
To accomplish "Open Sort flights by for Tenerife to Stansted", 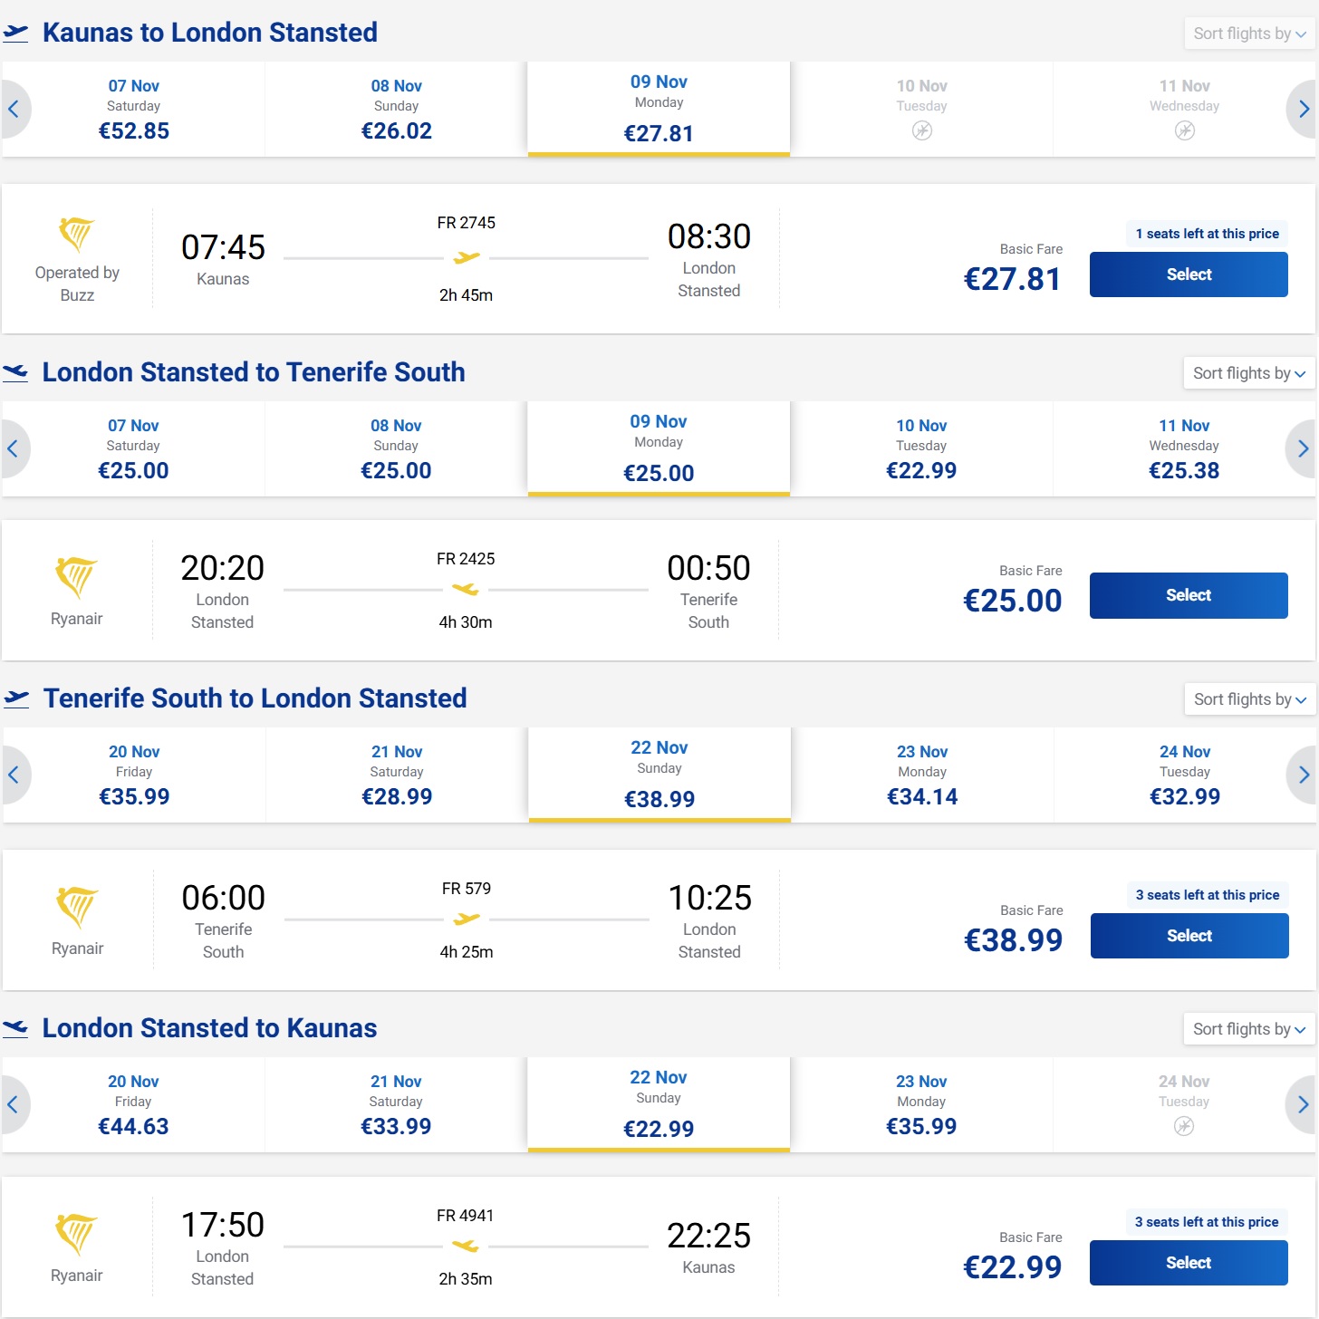I will (1249, 699).
